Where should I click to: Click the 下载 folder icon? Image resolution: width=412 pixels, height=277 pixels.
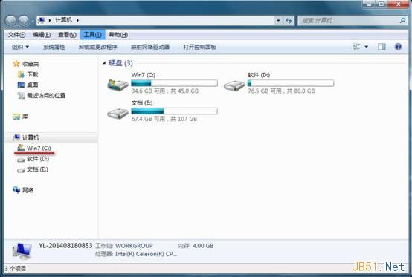pyautogui.click(x=21, y=74)
